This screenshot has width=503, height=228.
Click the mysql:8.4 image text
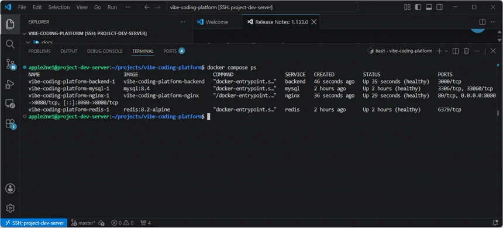137,88
